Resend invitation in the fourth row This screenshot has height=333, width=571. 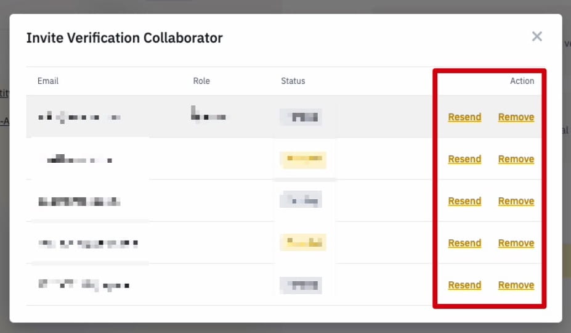(x=464, y=243)
